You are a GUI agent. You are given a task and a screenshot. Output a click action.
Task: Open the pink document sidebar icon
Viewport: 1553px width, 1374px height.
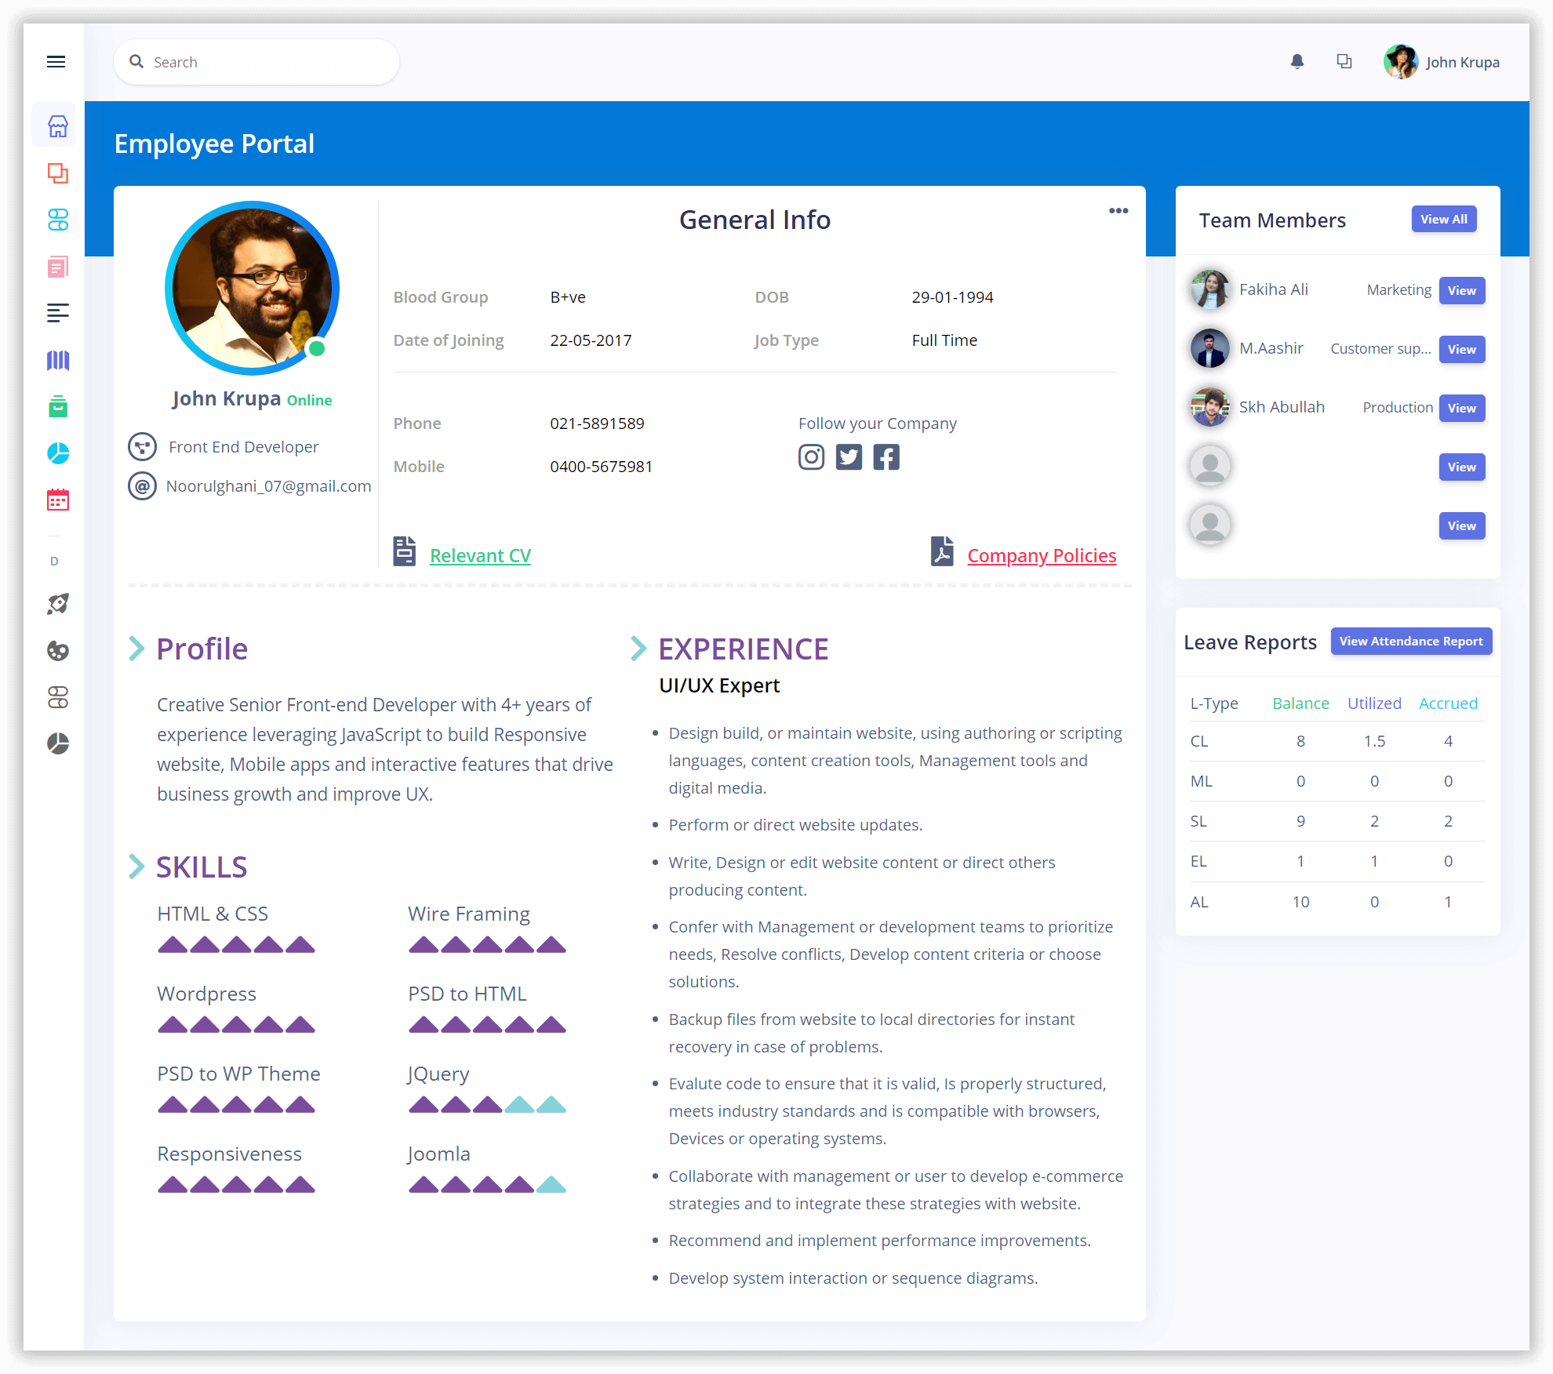pos(58,267)
